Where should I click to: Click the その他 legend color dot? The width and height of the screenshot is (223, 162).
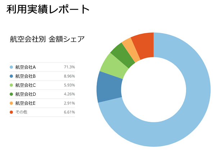click(x=12, y=112)
